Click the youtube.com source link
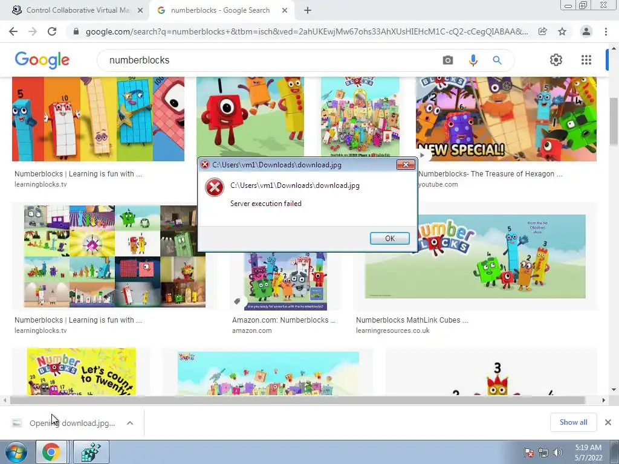 point(438,184)
